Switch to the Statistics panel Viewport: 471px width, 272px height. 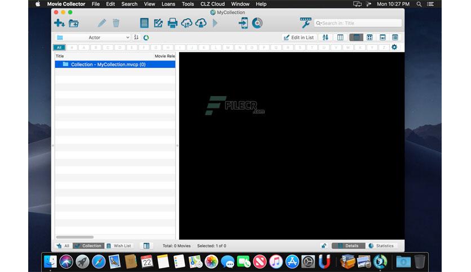[381, 246]
